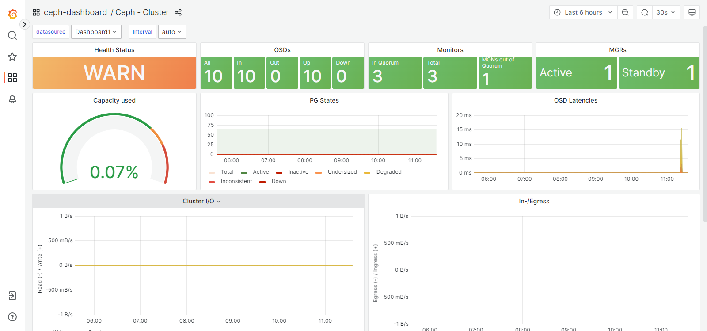Open starred dashboards via the star icon

12,57
